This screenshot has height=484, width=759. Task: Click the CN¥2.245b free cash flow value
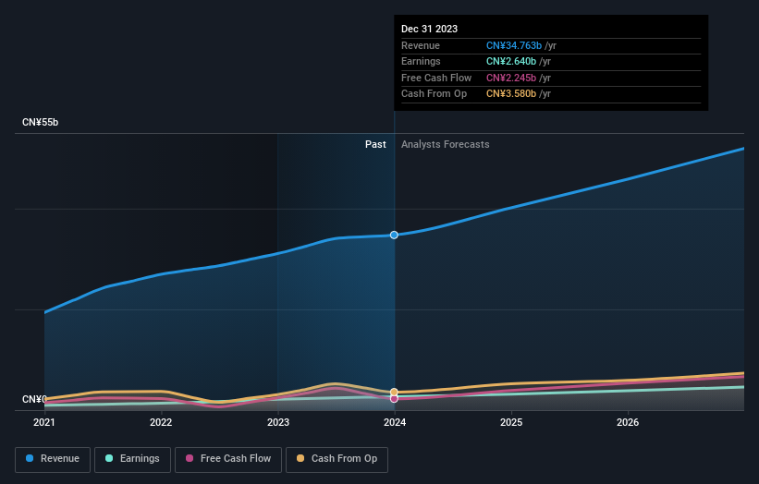(x=510, y=78)
